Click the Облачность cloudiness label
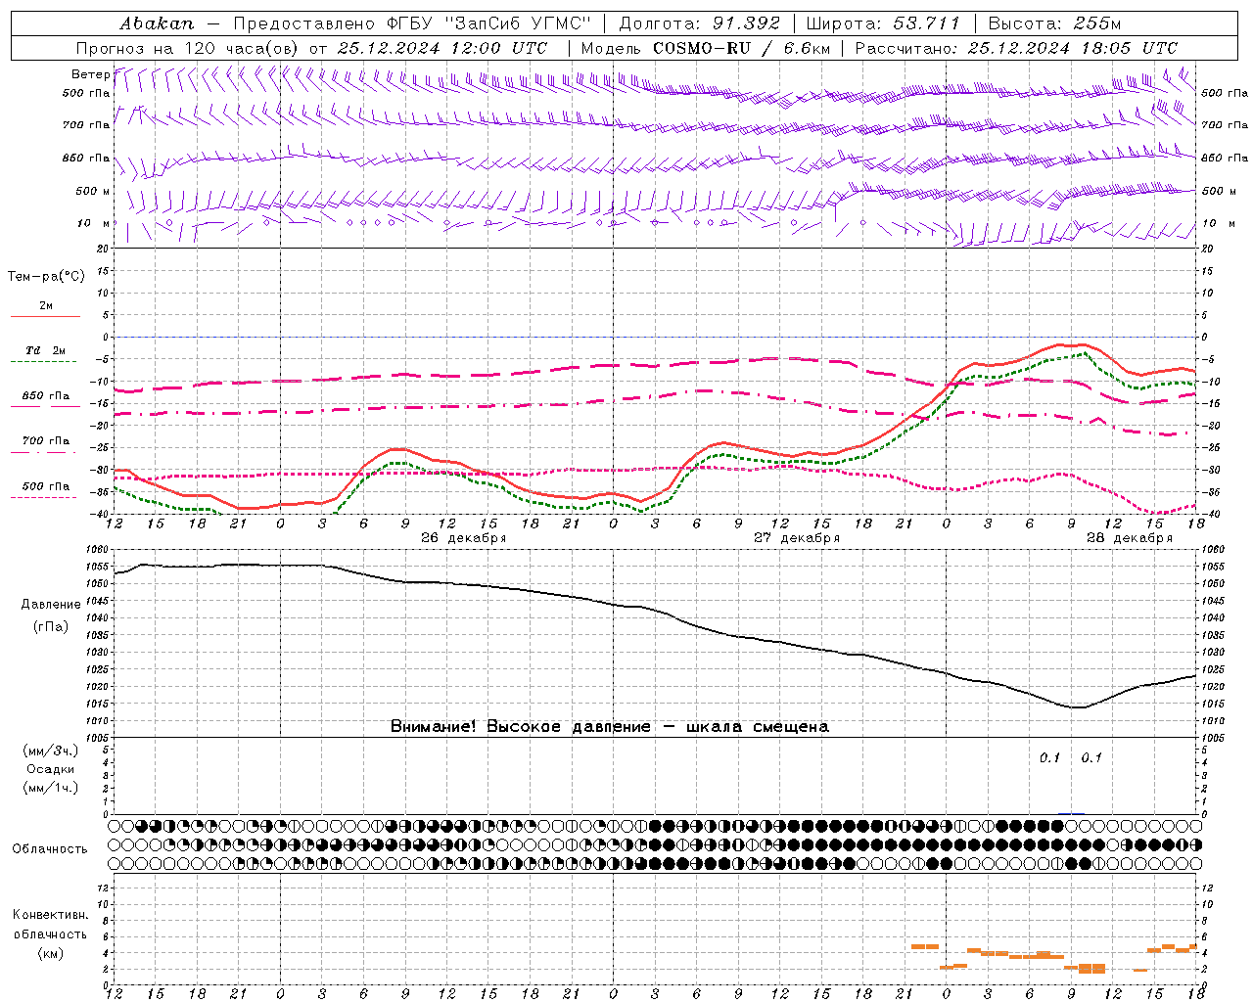 [x=50, y=848]
